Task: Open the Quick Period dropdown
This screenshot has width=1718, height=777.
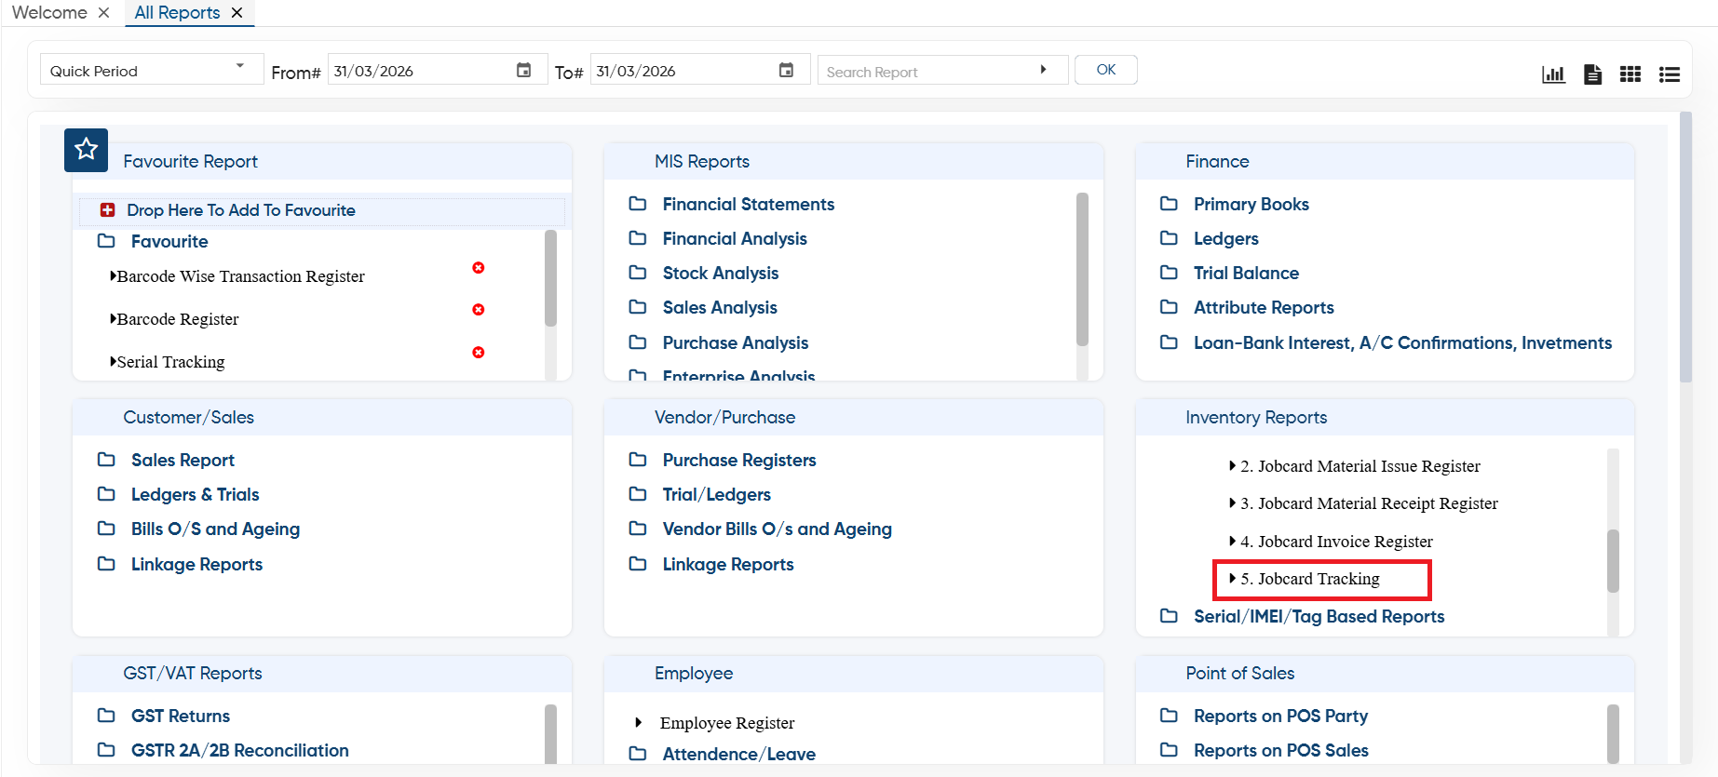Action: tap(152, 70)
